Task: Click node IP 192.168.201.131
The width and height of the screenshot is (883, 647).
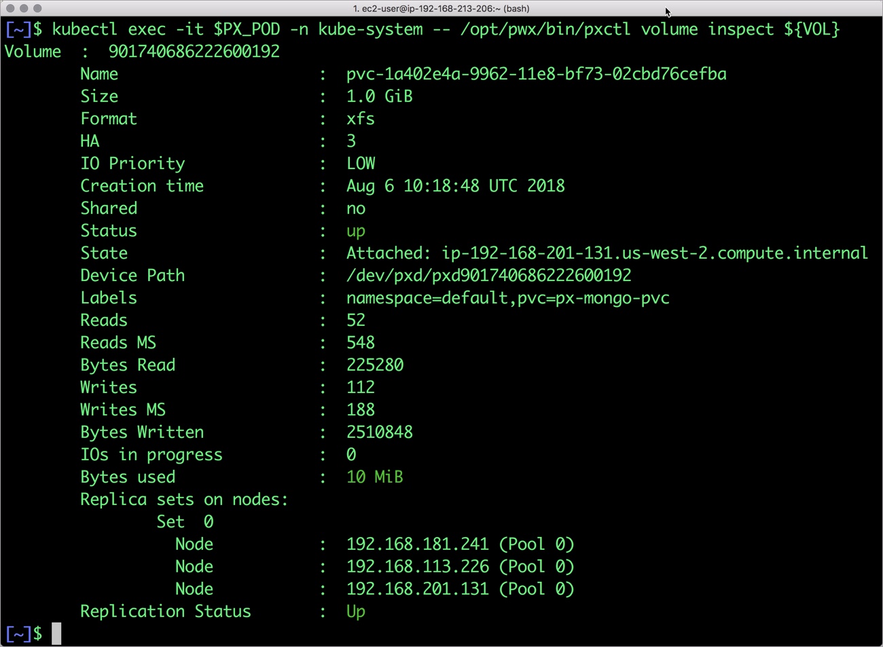Action: [417, 589]
